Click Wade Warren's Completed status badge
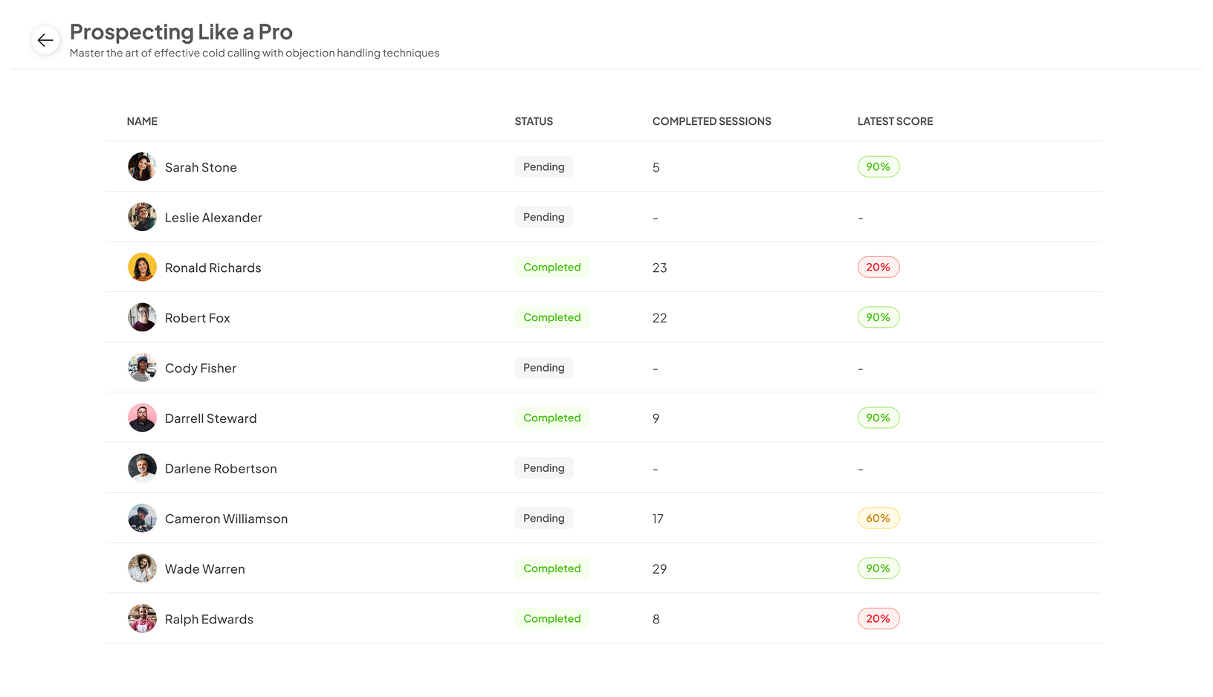The height and width of the screenshot is (697, 1213). pos(551,568)
